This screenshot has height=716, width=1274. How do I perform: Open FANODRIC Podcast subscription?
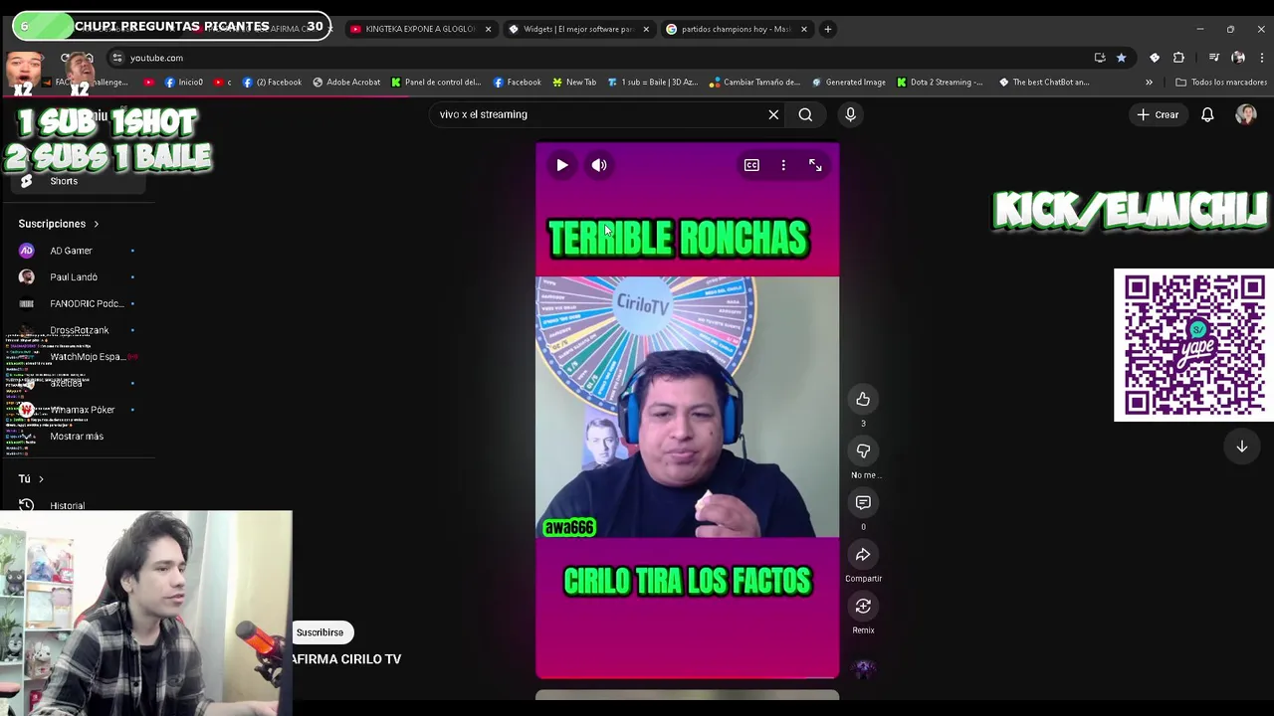[78, 303]
